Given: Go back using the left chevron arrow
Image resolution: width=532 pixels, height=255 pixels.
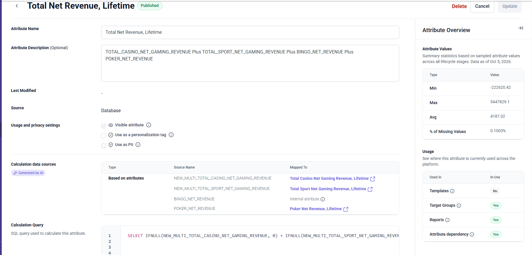Looking at the screenshot, I should [x=17, y=6].
